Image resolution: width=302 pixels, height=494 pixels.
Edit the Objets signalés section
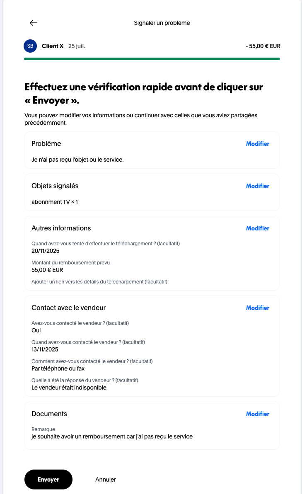[257, 186]
